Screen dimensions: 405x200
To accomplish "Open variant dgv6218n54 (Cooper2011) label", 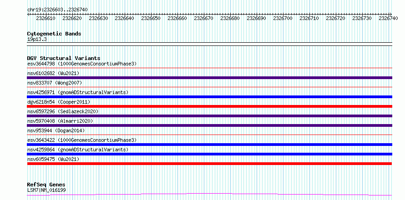I will click(x=59, y=102).
